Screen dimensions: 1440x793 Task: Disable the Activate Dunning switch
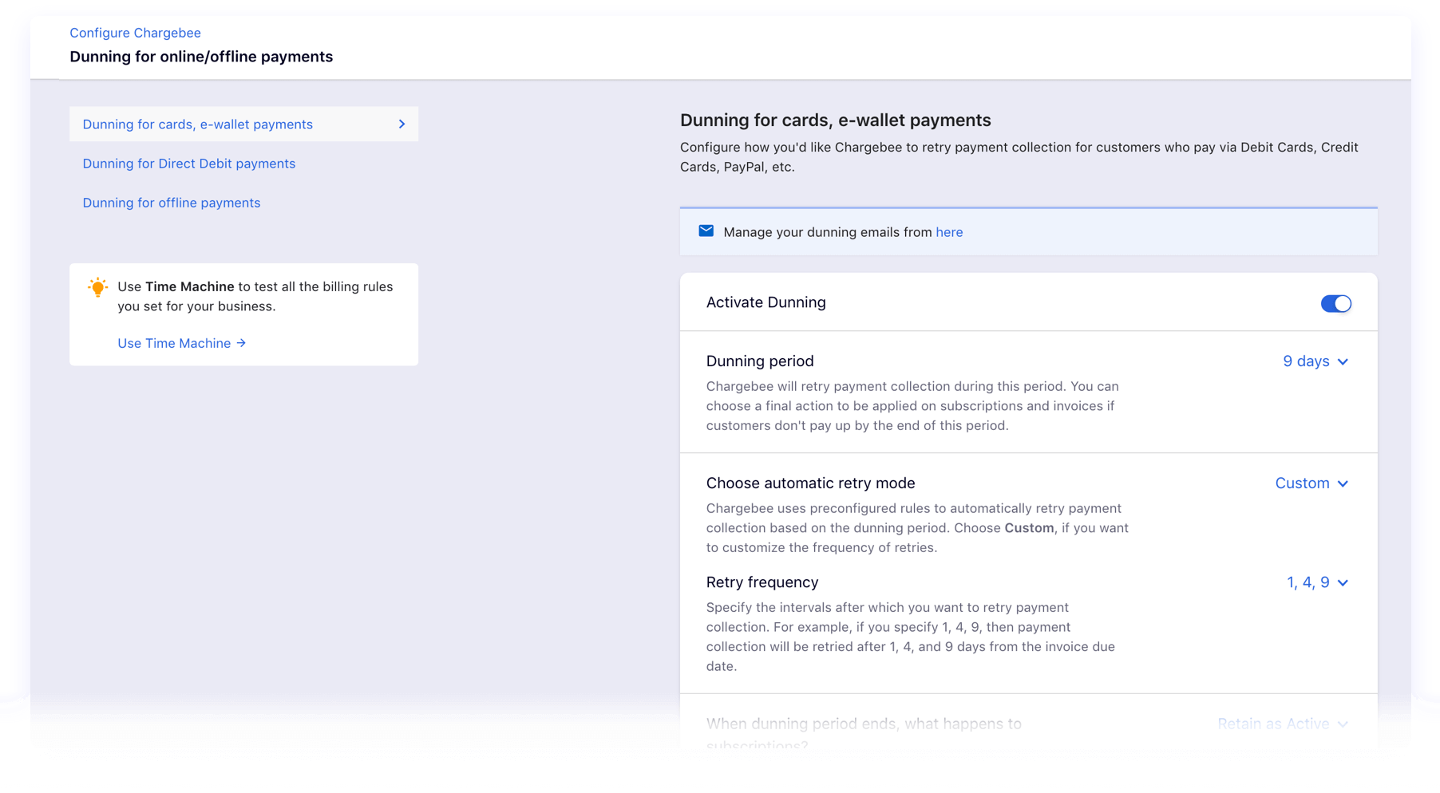[1335, 303]
